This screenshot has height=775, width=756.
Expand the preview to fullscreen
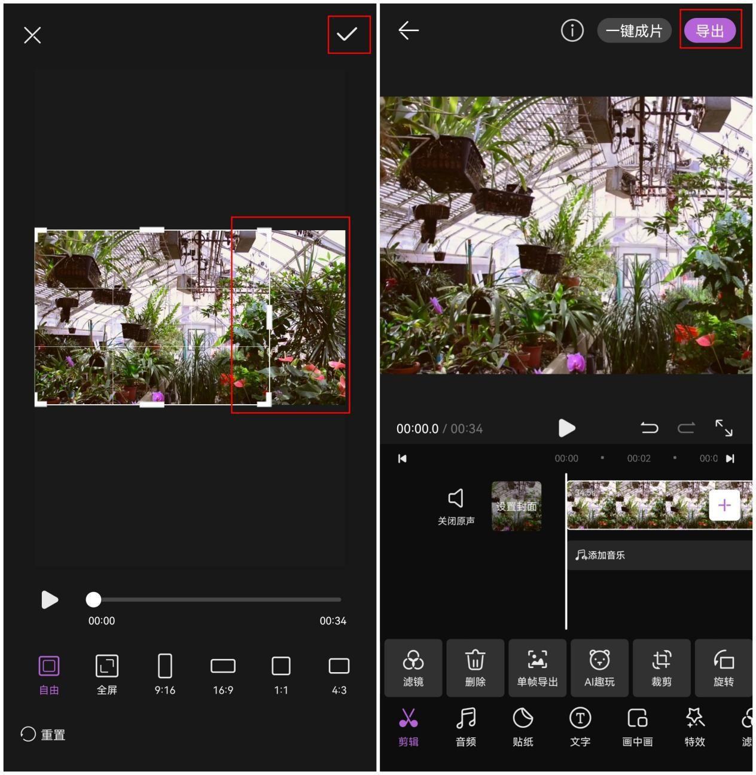pos(724,428)
